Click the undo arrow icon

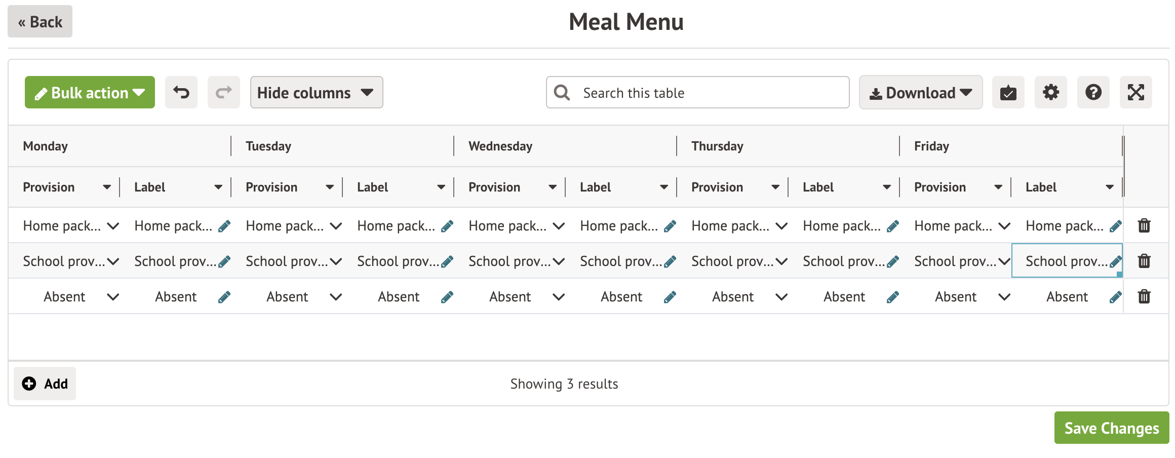click(181, 92)
